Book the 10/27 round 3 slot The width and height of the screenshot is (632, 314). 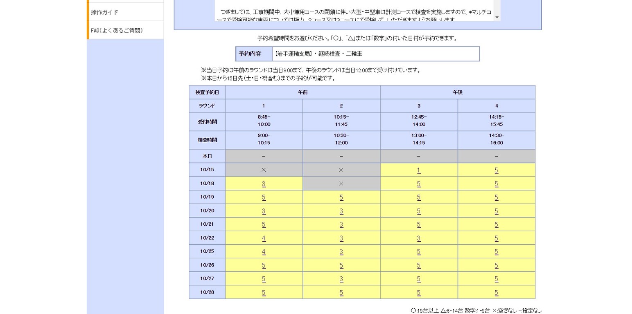(x=419, y=279)
